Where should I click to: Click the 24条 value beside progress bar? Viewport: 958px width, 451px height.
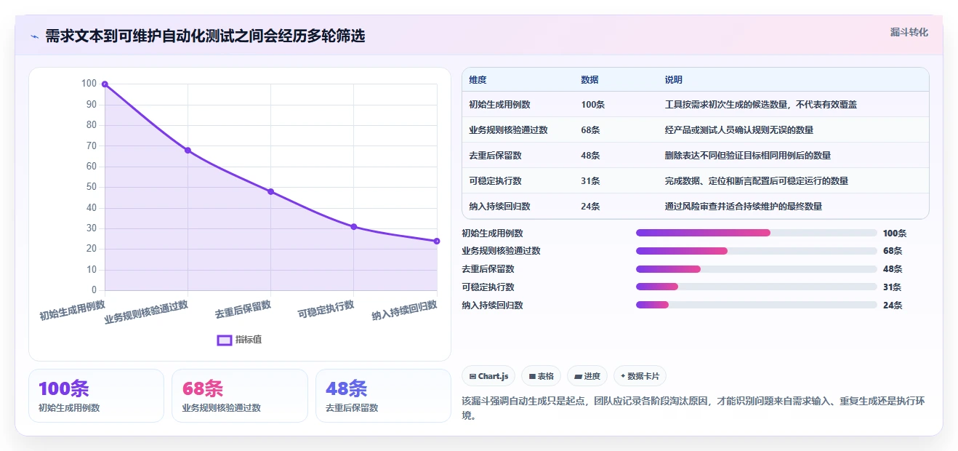pyautogui.click(x=892, y=306)
